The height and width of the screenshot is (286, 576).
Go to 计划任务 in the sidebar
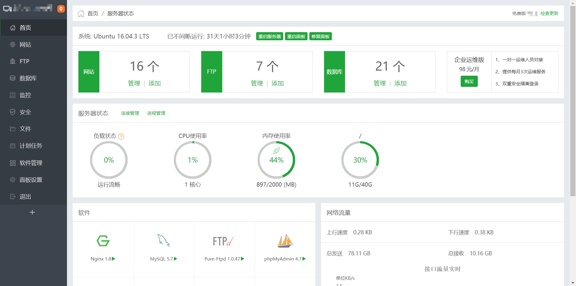click(31, 146)
